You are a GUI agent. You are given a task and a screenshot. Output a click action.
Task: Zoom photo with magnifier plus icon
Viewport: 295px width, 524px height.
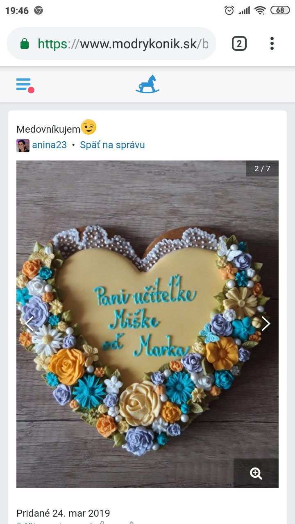[256, 473]
